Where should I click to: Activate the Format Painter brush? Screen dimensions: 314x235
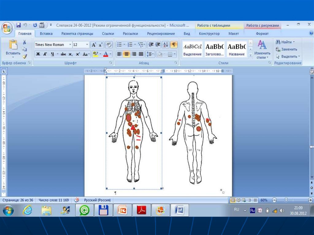point(25,56)
